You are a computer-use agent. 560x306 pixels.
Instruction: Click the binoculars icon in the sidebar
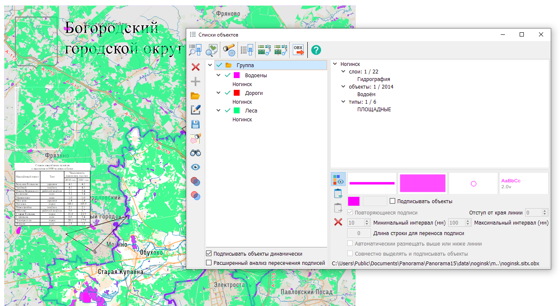[x=195, y=153]
